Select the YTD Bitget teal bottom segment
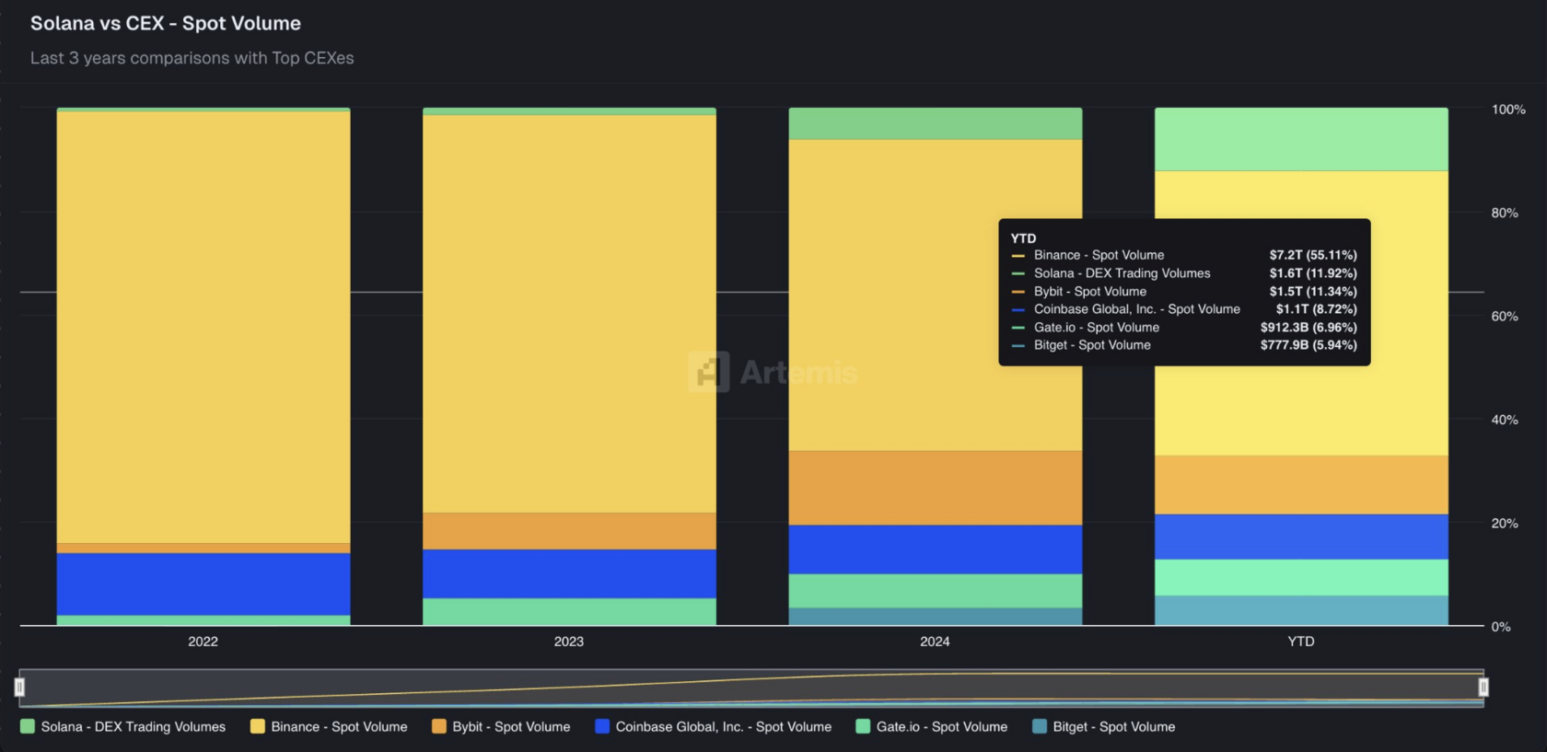 click(x=1301, y=610)
